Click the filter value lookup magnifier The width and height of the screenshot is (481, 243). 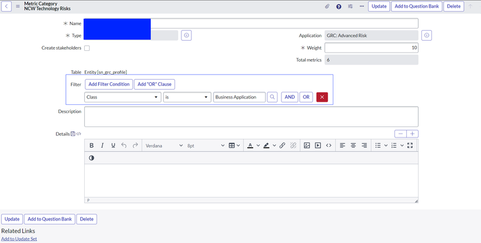[272, 97]
